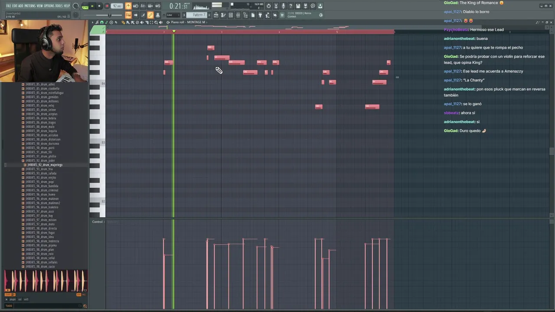This screenshot has height=312, width=555.
Task: Select JHBEATS_98_drum_pijama in the browser
Action: (x=41, y=245)
